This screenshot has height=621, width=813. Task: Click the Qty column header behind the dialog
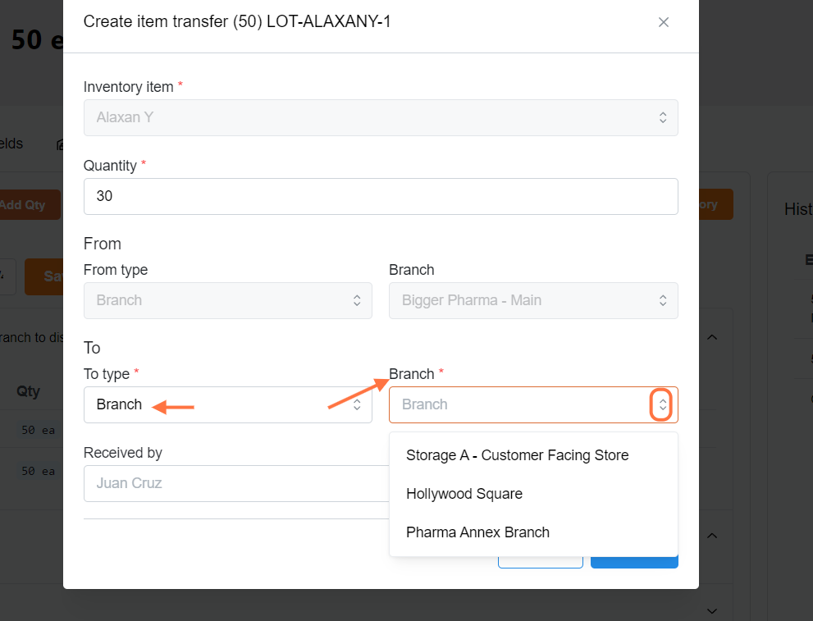click(28, 390)
